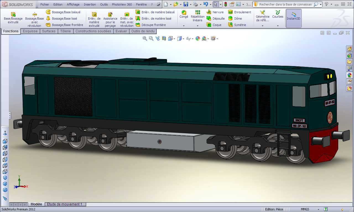
Task: Open Design Library task pane icon
Action: point(350,55)
